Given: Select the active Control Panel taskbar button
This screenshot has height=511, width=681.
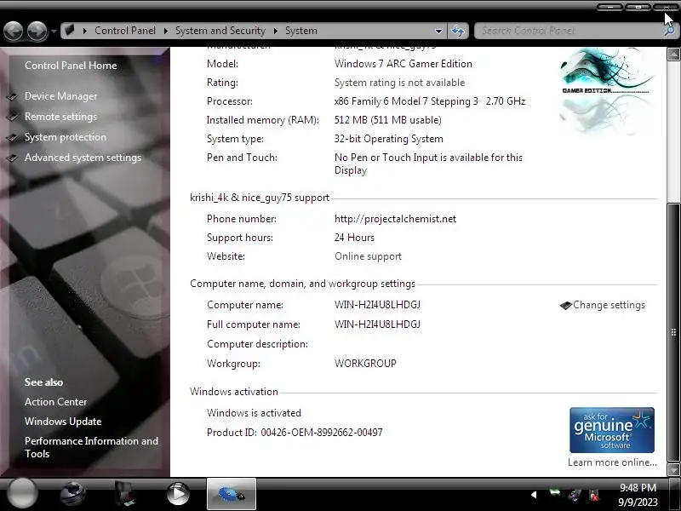Looking at the screenshot, I should click(232, 494).
